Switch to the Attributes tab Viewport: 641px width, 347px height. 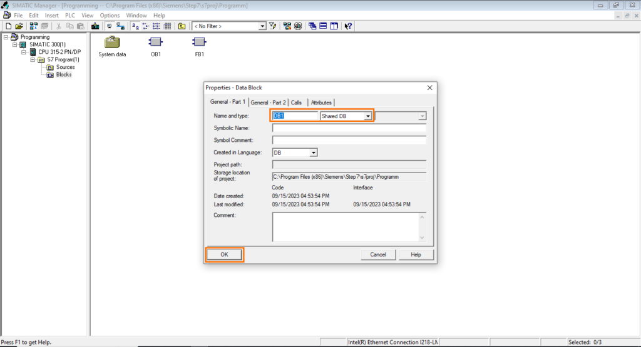[321, 103]
